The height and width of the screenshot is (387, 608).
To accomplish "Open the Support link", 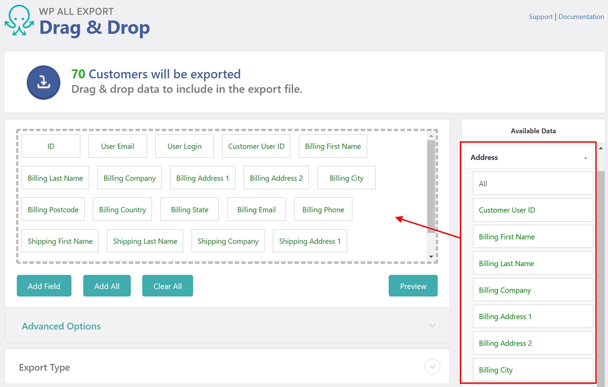I will click(x=540, y=17).
